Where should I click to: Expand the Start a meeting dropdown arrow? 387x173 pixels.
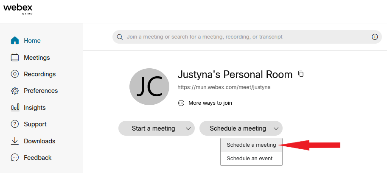coord(188,128)
